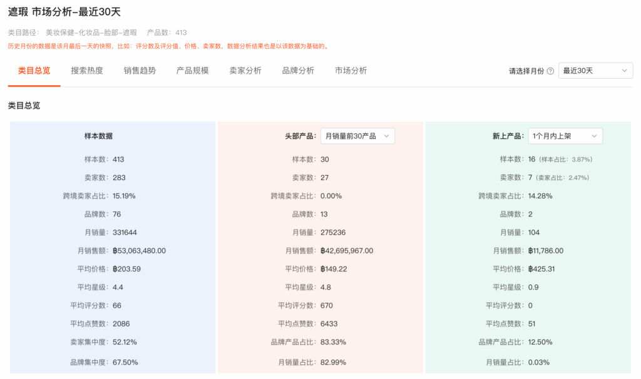Click new products average rating 0.9
This screenshot has height=379, width=641.
[533, 288]
